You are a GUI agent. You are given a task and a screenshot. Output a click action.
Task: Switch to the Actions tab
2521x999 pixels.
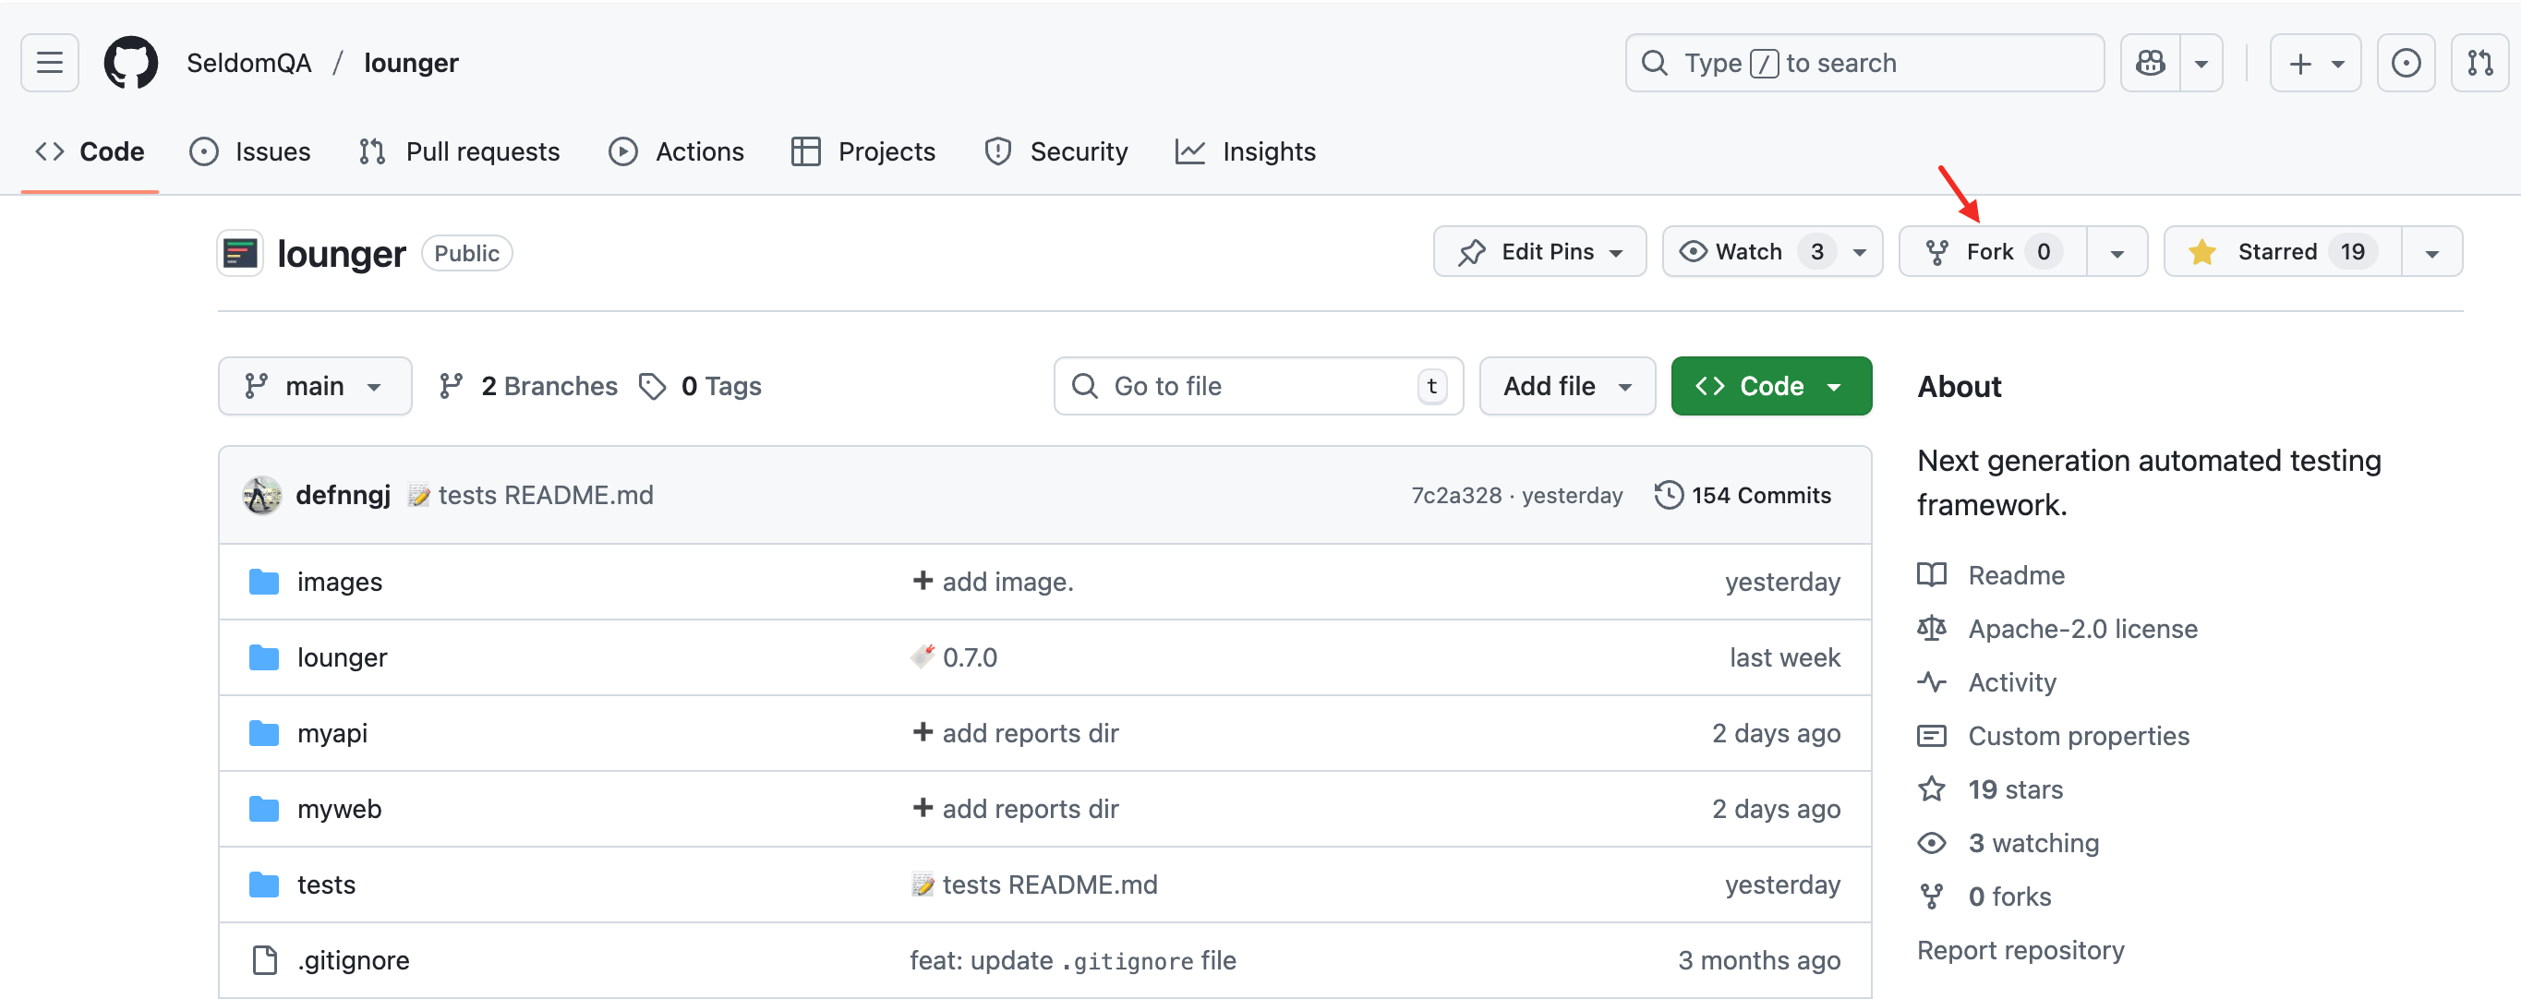point(676,151)
